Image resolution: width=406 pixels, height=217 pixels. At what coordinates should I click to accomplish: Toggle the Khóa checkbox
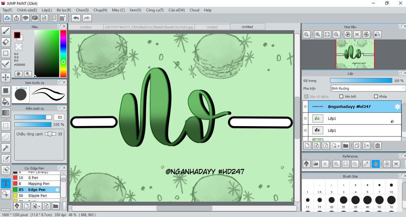click(376, 96)
